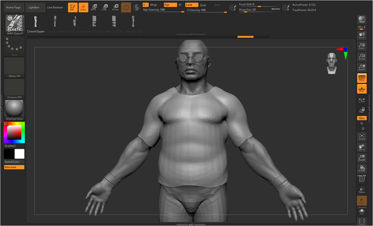373x226 pixels.
Task: Click the Alternate color button
Action: click(14, 167)
